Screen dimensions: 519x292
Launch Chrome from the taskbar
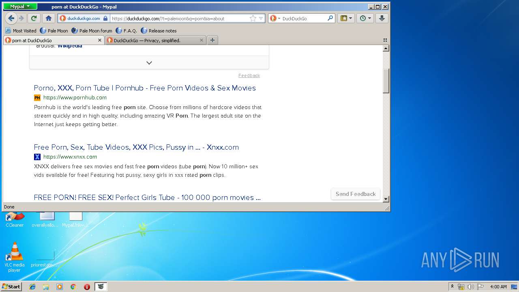pos(73,287)
